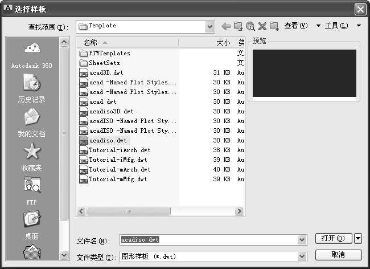Viewport: 370px width, 269px height.
Task: Select the SheetSets folder
Action: click(104, 63)
